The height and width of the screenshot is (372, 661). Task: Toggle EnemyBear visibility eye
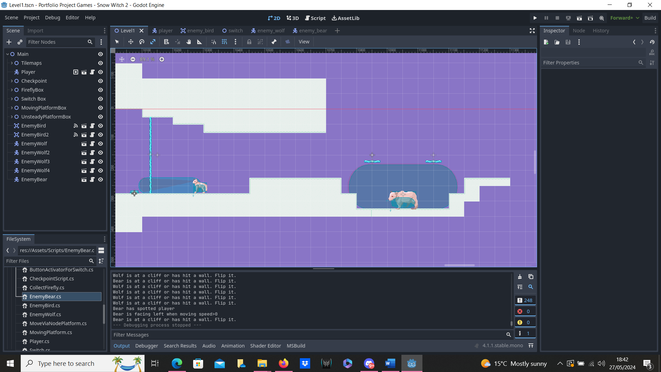tap(101, 179)
